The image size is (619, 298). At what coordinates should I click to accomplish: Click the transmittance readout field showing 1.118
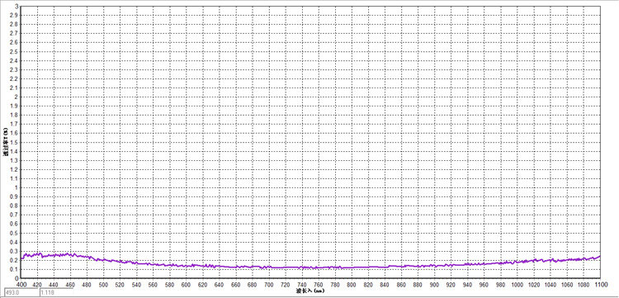click(56, 293)
